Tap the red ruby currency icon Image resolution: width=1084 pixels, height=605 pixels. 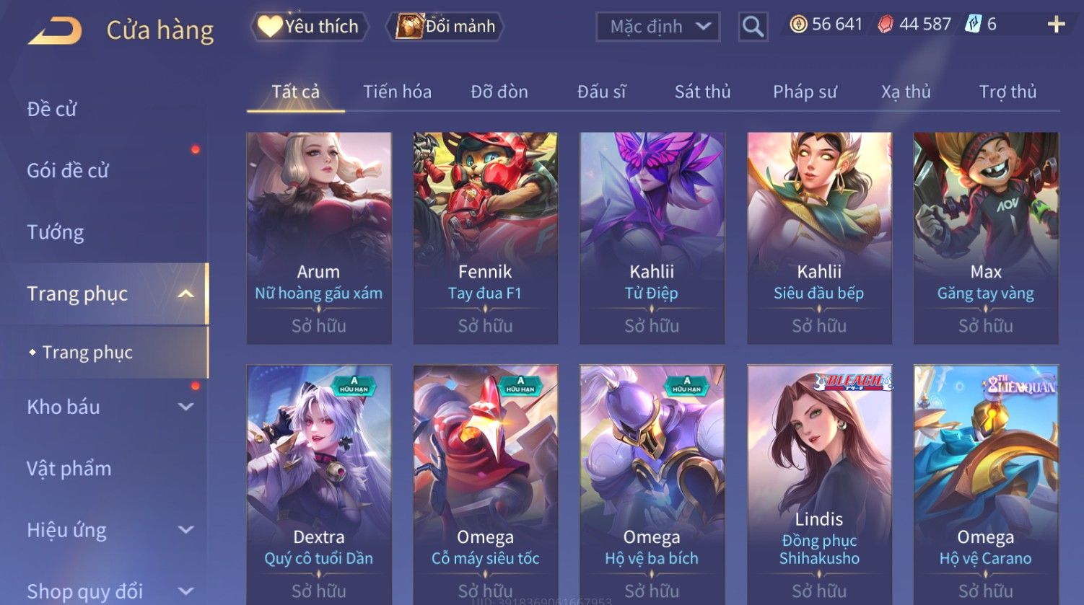886,25
